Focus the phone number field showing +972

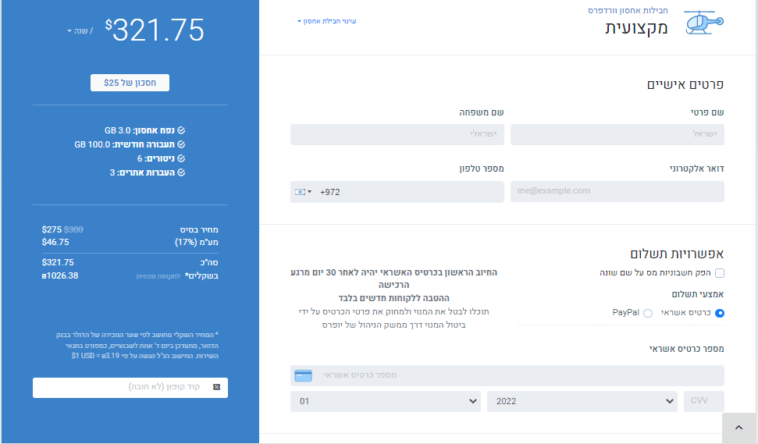coord(397,191)
